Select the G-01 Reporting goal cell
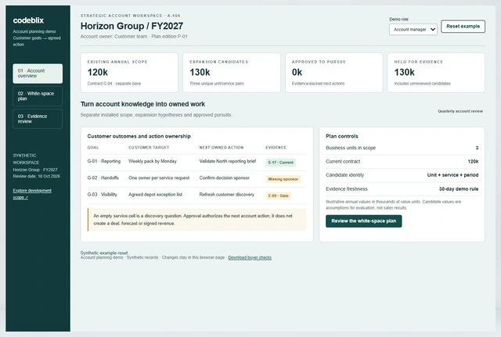The width and height of the screenshot is (501, 337). (x=104, y=161)
